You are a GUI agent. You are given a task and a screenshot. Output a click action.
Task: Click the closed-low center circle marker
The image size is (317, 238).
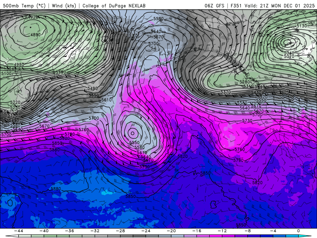[133, 133]
